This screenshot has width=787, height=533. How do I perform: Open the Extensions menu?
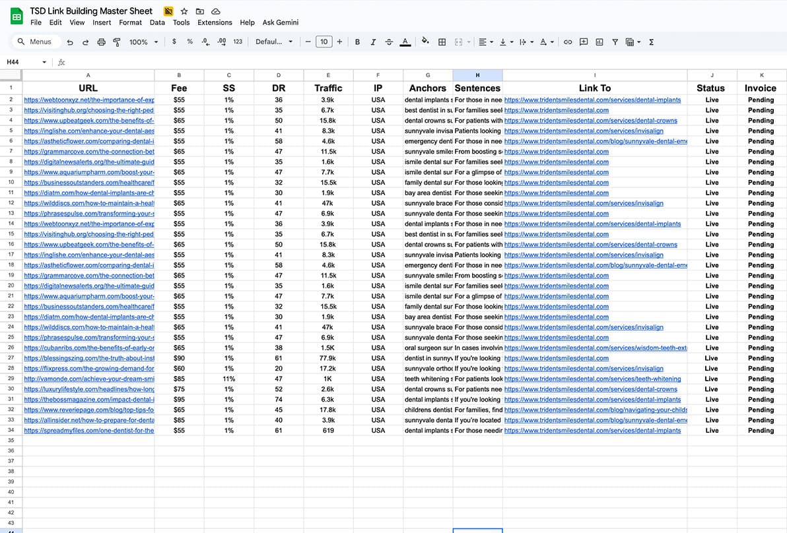(215, 22)
